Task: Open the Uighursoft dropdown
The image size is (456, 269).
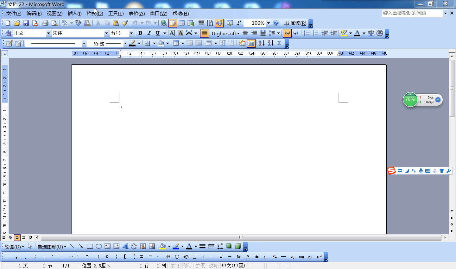Action: point(225,33)
